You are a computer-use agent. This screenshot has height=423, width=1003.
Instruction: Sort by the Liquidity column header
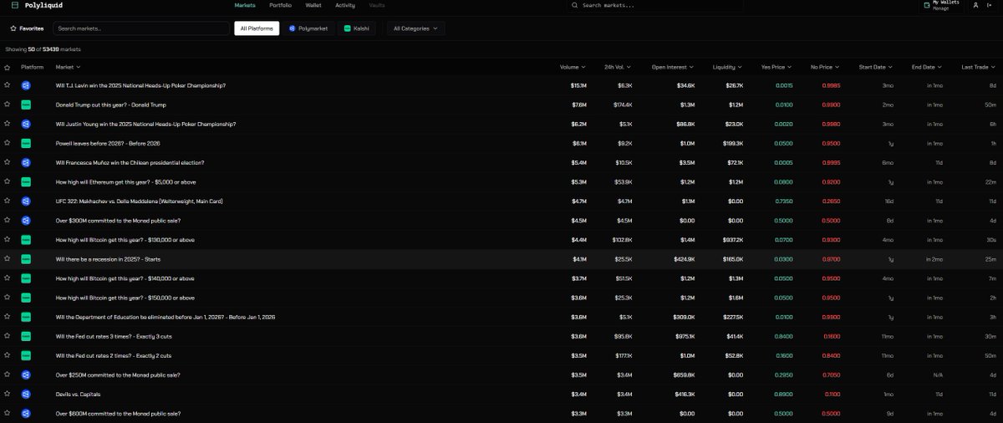pyautogui.click(x=727, y=67)
